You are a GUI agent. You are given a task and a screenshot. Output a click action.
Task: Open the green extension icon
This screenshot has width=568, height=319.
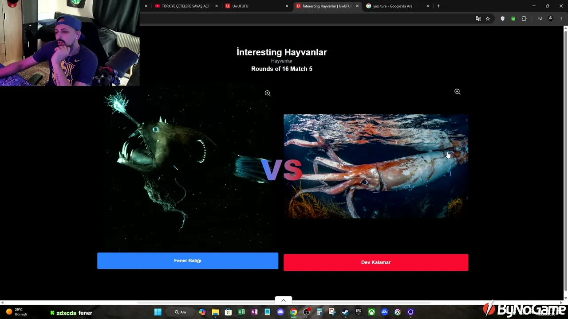pyautogui.click(x=513, y=19)
